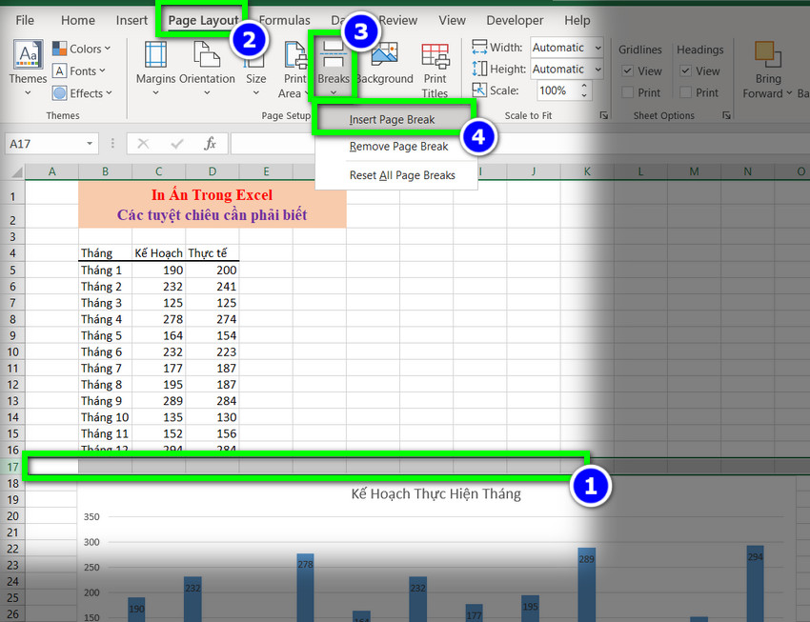Click the Insert Function fx icon
This screenshot has height=622, width=810.
click(211, 144)
